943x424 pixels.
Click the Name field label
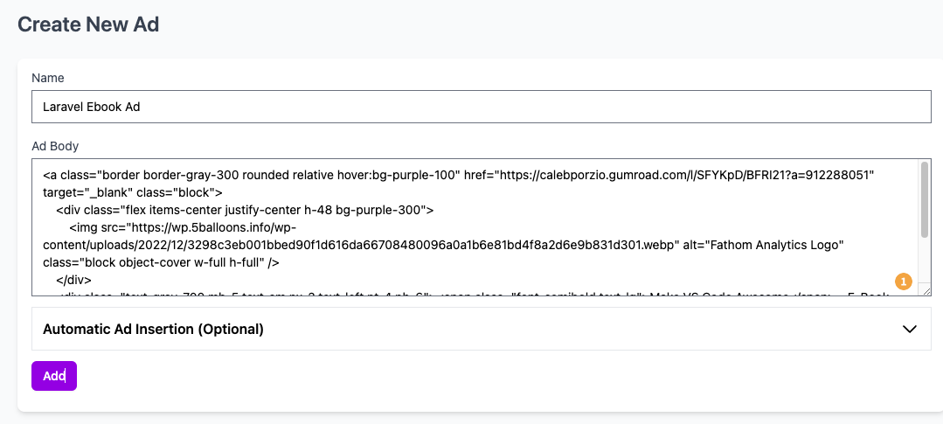click(47, 78)
